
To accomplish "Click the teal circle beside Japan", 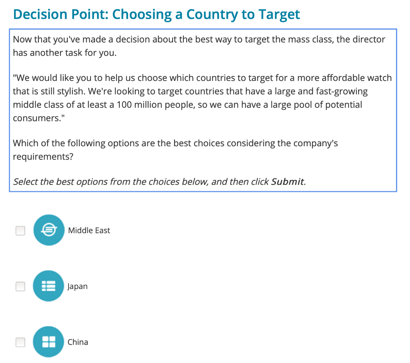I will [x=48, y=286].
